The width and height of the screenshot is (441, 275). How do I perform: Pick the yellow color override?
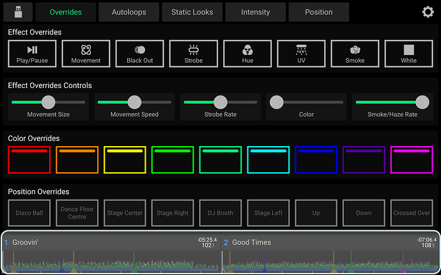point(125,160)
